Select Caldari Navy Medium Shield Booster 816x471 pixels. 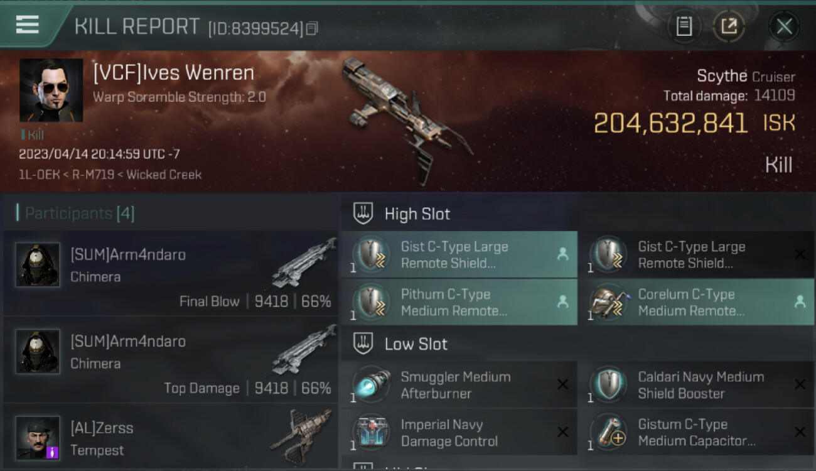(x=696, y=384)
